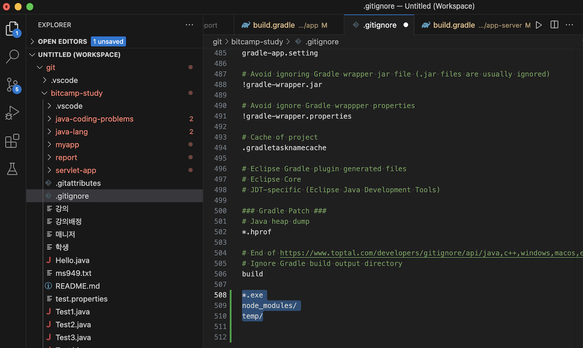The height and width of the screenshot is (348, 583).
Task: Open the Extensions view
Action: pos(12,141)
